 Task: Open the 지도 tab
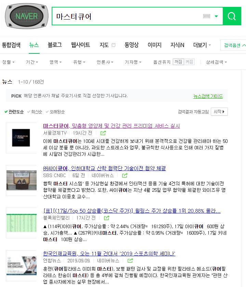(x=104, y=45)
